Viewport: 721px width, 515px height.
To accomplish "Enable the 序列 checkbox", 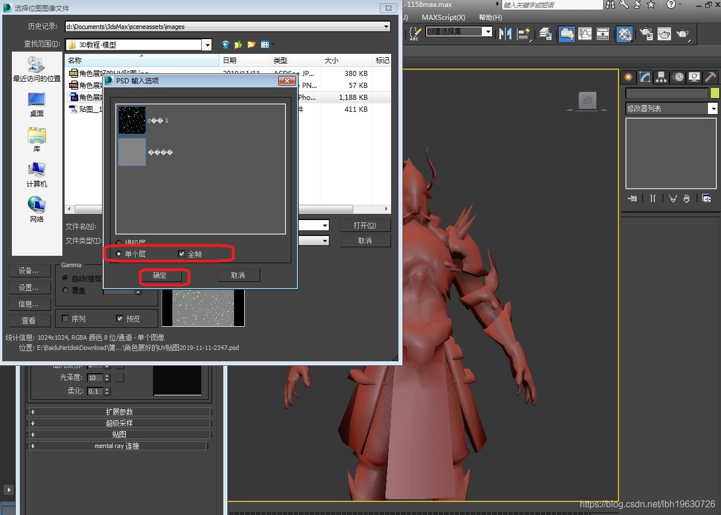I will click(65, 319).
